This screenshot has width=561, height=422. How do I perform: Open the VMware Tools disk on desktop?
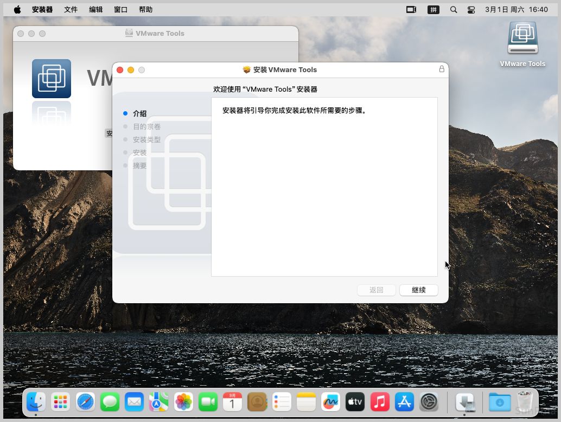[522, 40]
